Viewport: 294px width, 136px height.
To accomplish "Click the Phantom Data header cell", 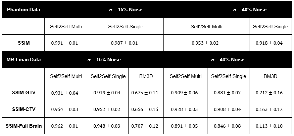I will click(x=23, y=10).
